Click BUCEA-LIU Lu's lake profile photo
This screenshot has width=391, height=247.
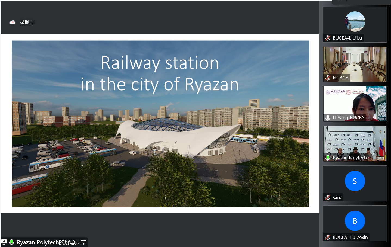click(355, 21)
